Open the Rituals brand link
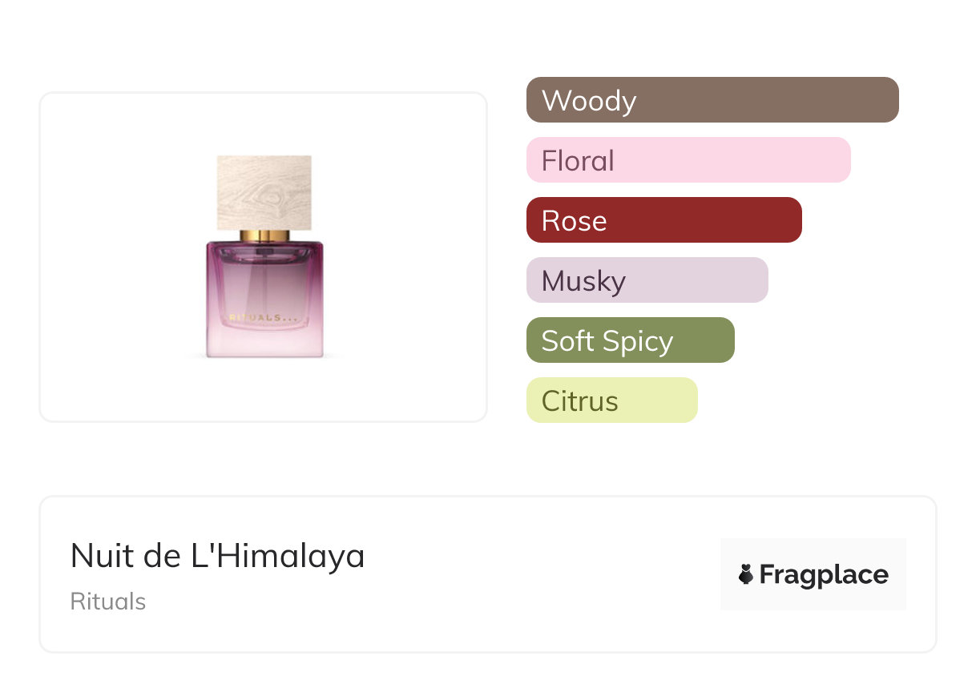Viewport: 976px width, 692px height. coord(108,601)
